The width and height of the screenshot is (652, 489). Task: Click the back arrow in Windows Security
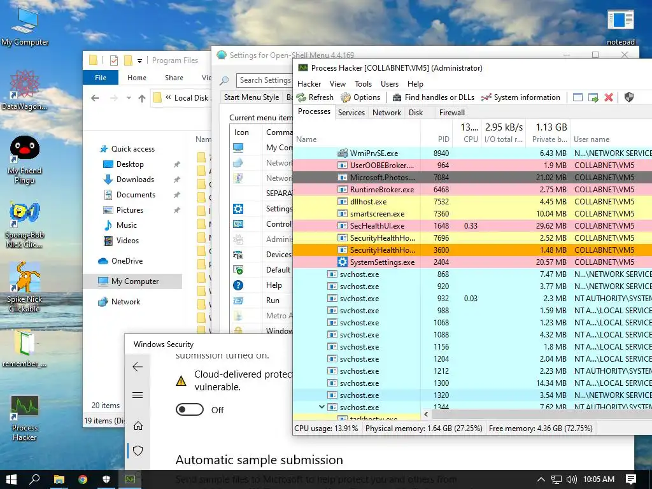[138, 366]
